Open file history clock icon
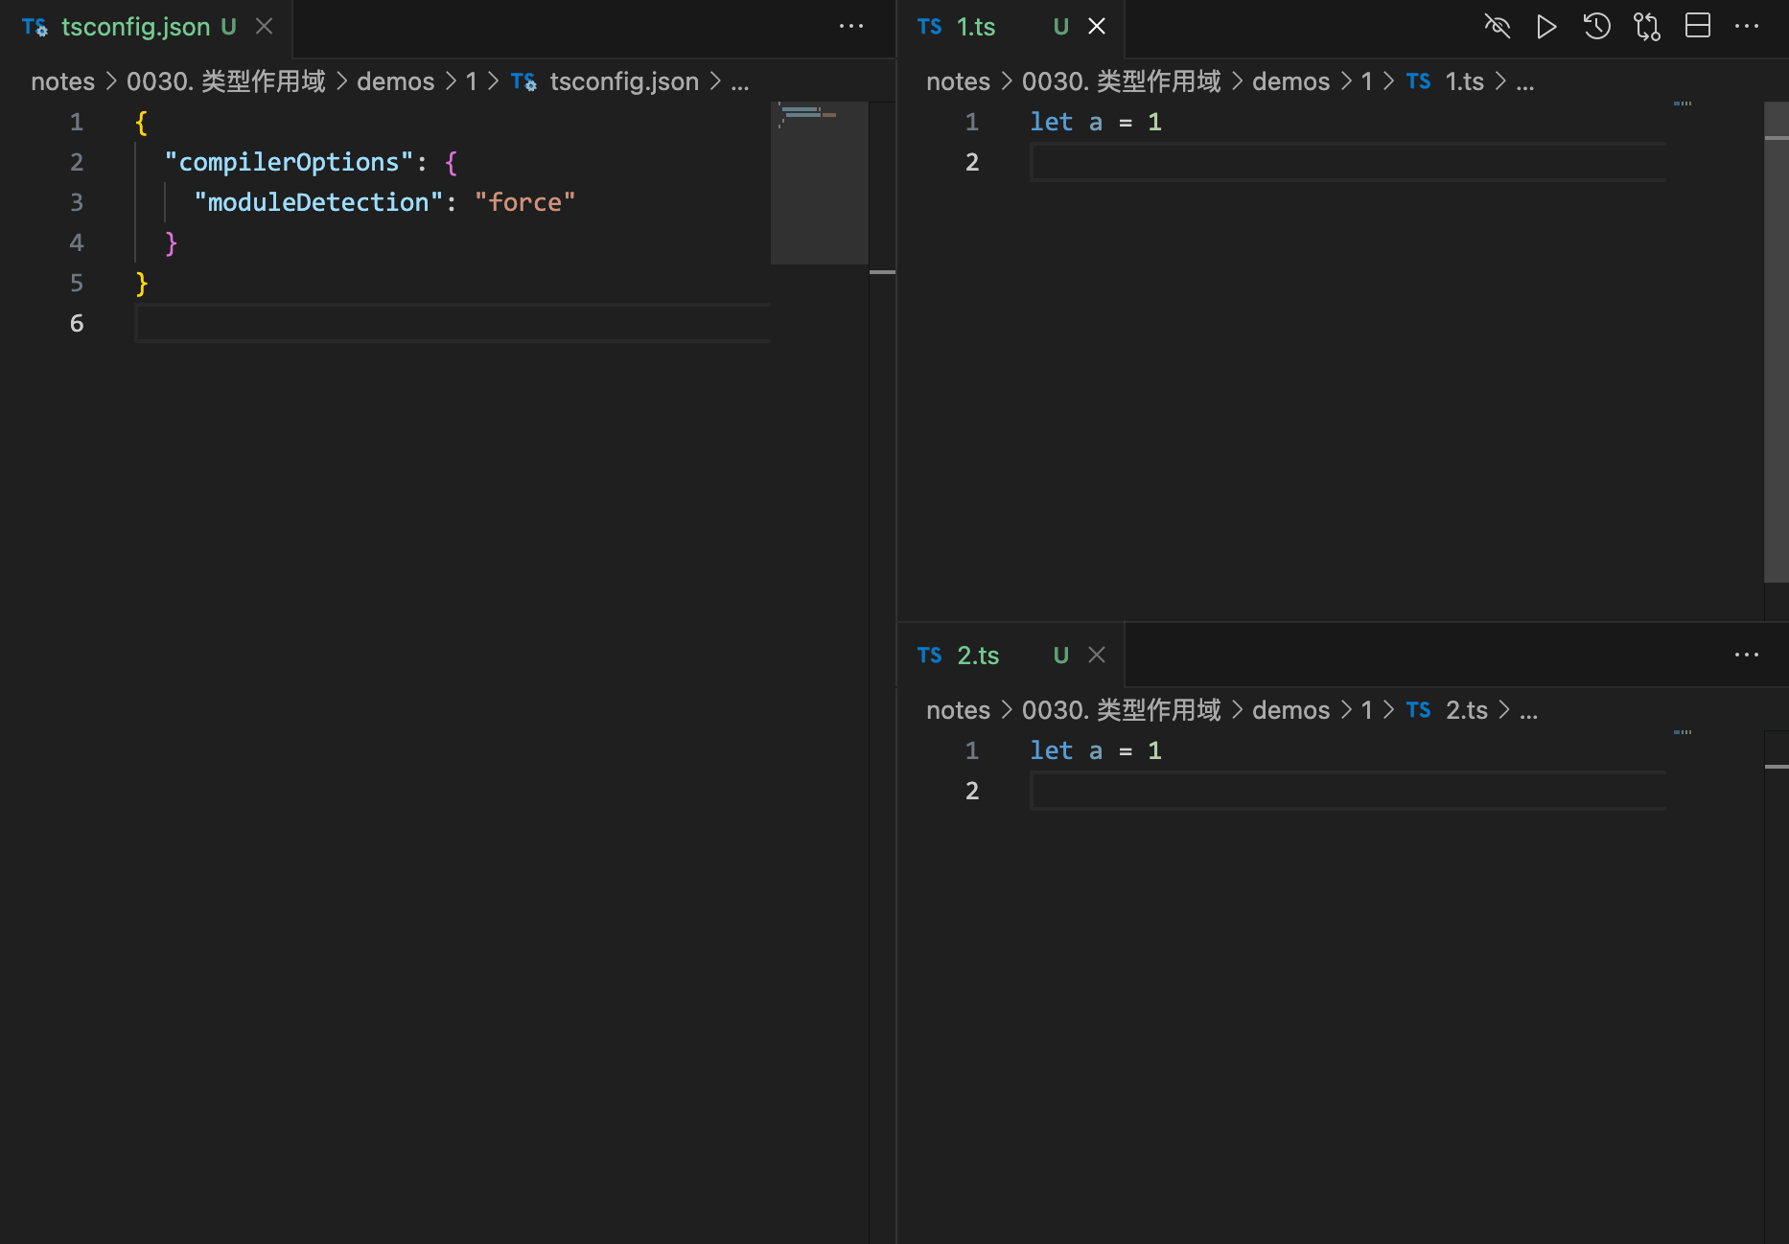Image resolution: width=1789 pixels, height=1244 pixels. 1596,27
